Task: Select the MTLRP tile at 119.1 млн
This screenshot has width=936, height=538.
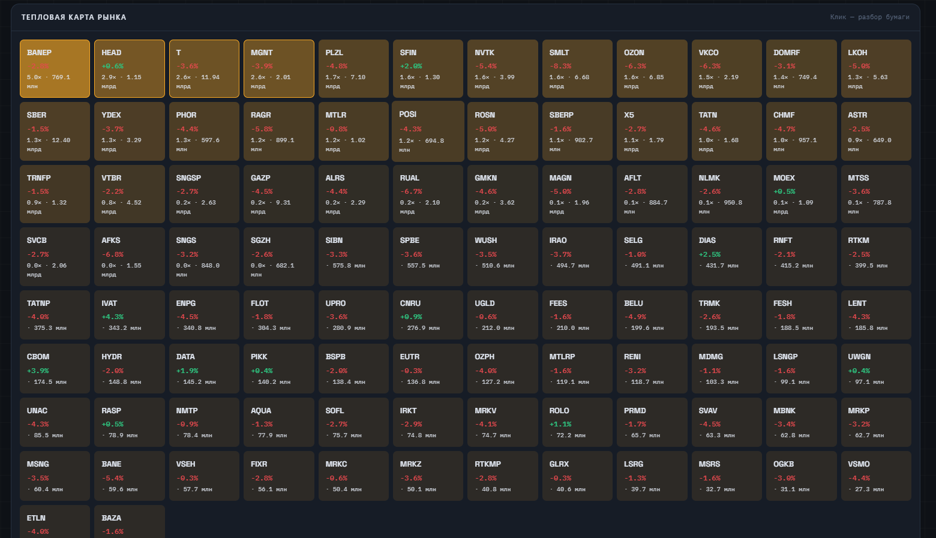Action: click(577, 368)
